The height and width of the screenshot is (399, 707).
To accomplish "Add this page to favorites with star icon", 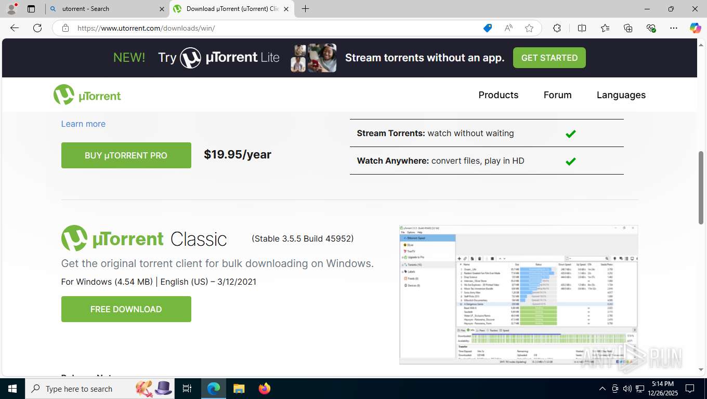I will click(529, 28).
